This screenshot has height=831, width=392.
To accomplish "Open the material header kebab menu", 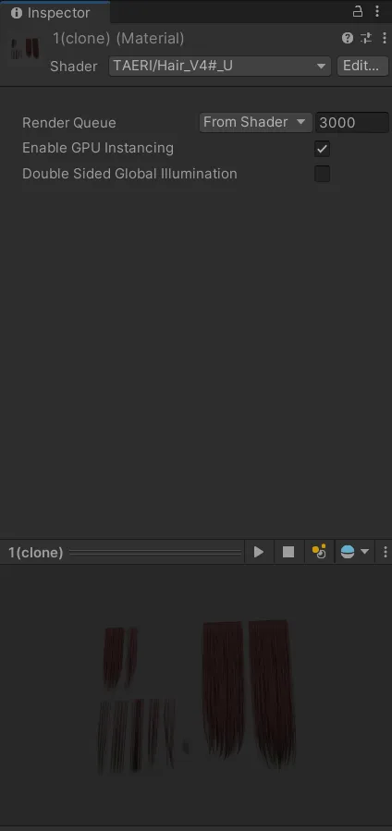I will [x=384, y=38].
